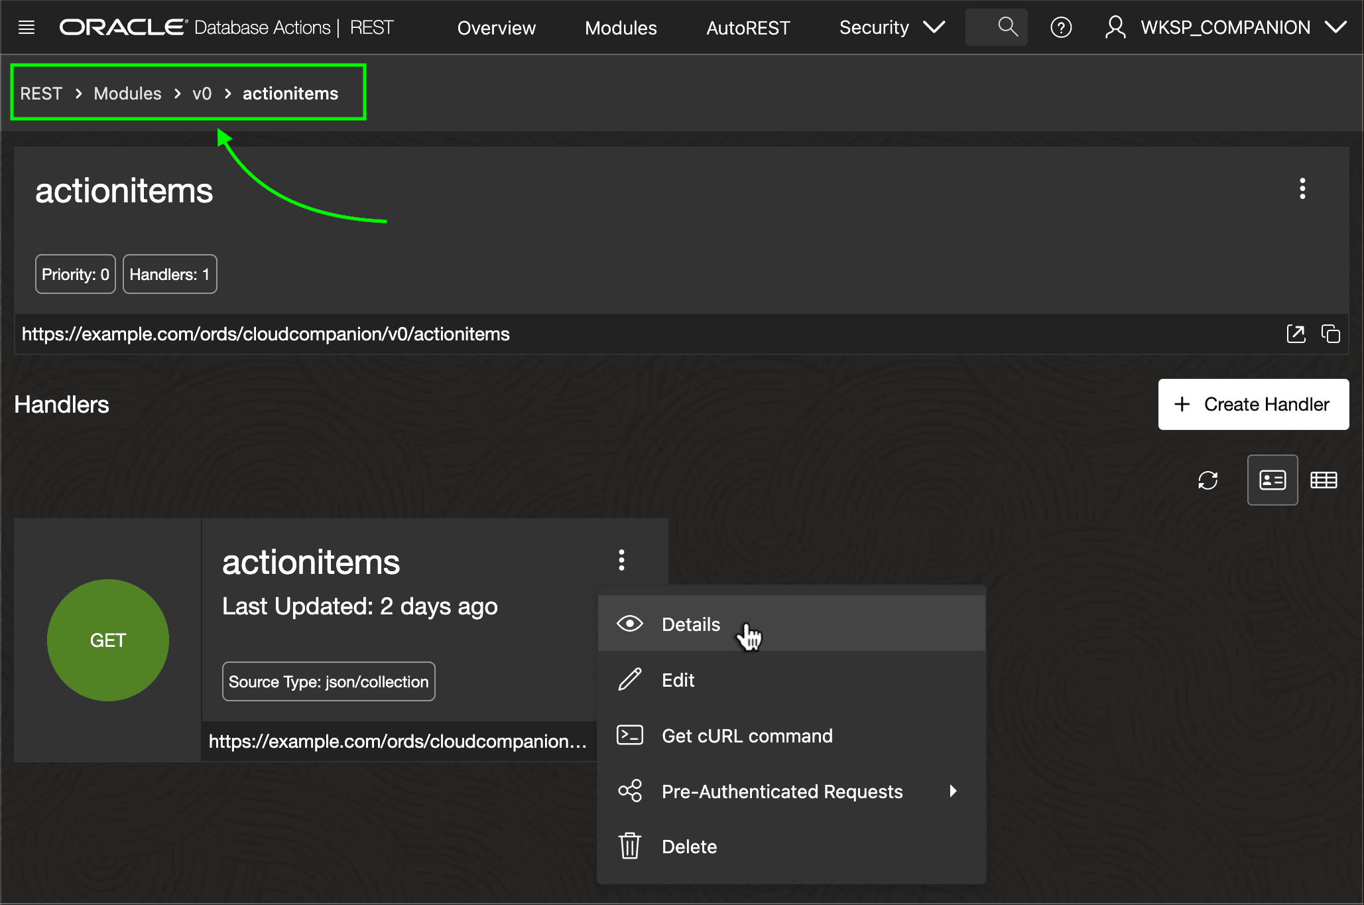Viewport: 1364px width, 905px height.
Task: Go to the Overview tab
Action: pos(496,28)
